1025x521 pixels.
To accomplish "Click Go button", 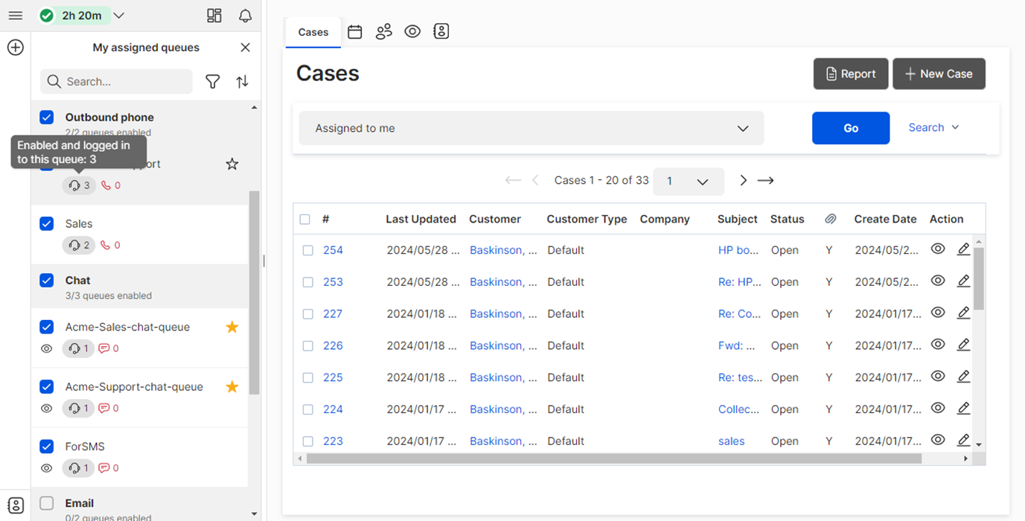I will click(x=851, y=128).
